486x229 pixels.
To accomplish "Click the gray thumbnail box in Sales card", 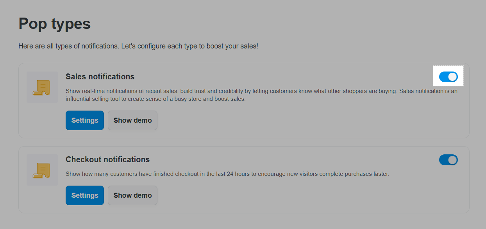I will pos(42,87).
